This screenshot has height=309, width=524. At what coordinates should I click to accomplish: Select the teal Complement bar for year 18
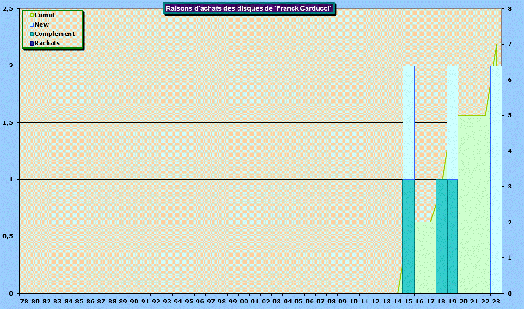pyautogui.click(x=441, y=236)
